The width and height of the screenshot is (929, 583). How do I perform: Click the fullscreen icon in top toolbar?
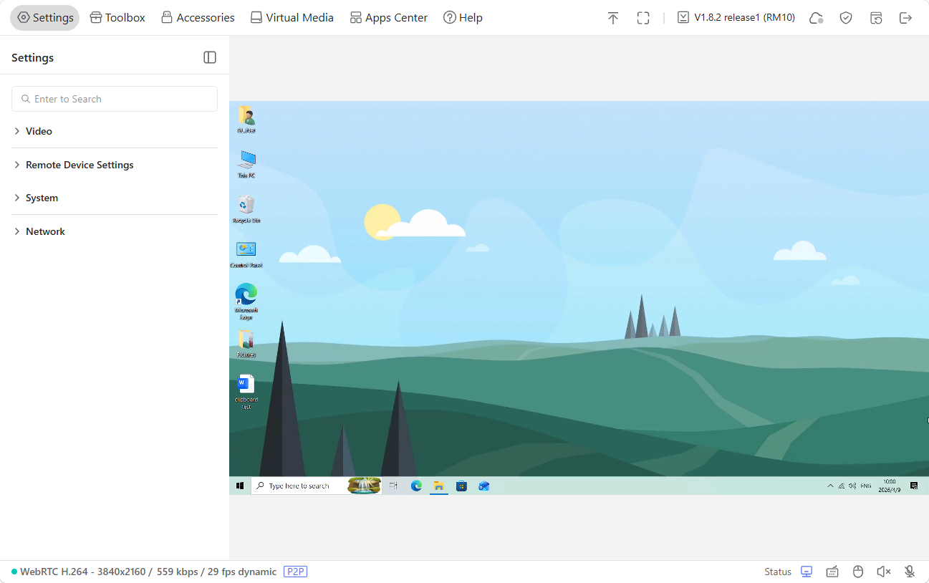pyautogui.click(x=643, y=18)
